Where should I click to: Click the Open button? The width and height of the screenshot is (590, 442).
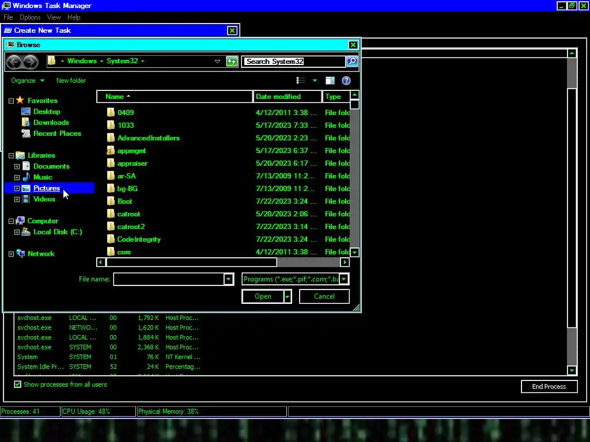263,296
